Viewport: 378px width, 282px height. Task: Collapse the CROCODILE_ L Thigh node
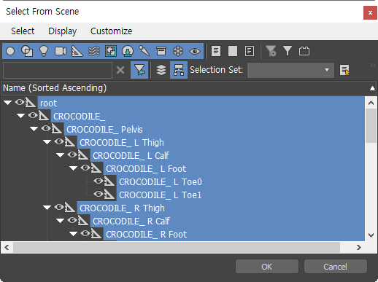click(47, 142)
